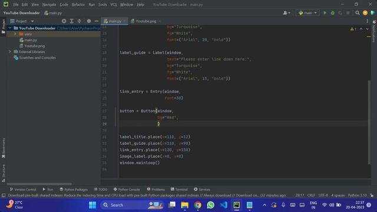The width and height of the screenshot is (377, 212).
Task: Open the Window menu
Action: point(127,5)
